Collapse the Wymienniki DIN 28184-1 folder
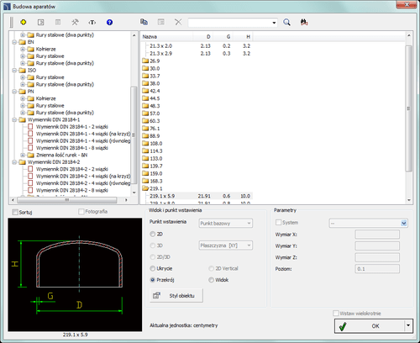Viewport: 420px width, 343px height. (x=14, y=119)
